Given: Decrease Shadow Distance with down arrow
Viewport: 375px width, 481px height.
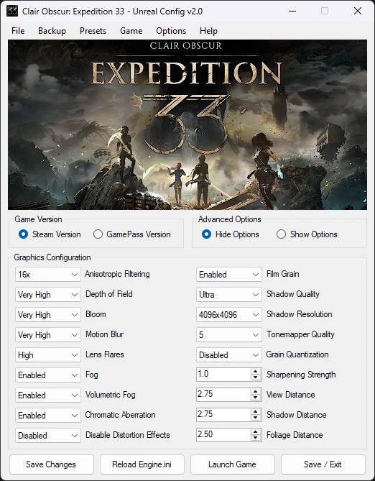Looking at the screenshot, I should [256, 418].
